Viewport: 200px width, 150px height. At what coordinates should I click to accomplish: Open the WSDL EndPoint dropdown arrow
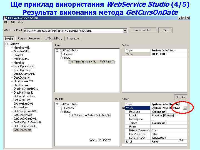click(125, 31)
